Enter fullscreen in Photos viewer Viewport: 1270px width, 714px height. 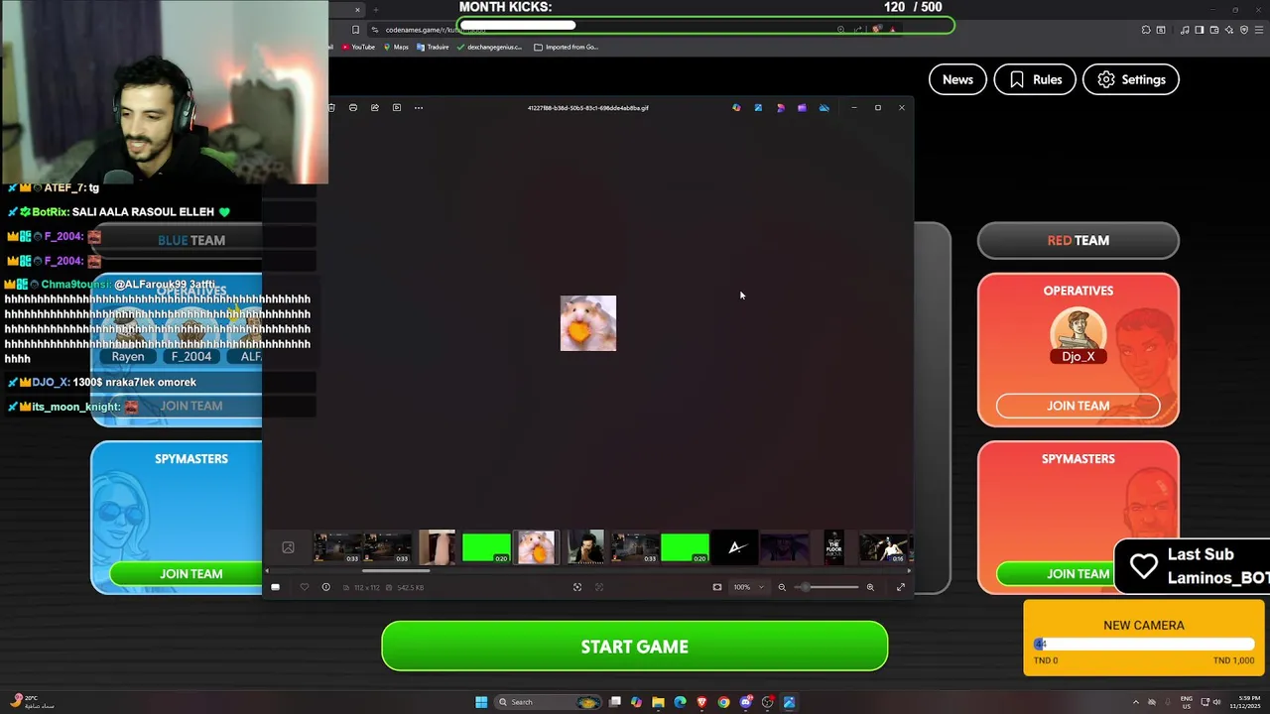(901, 587)
